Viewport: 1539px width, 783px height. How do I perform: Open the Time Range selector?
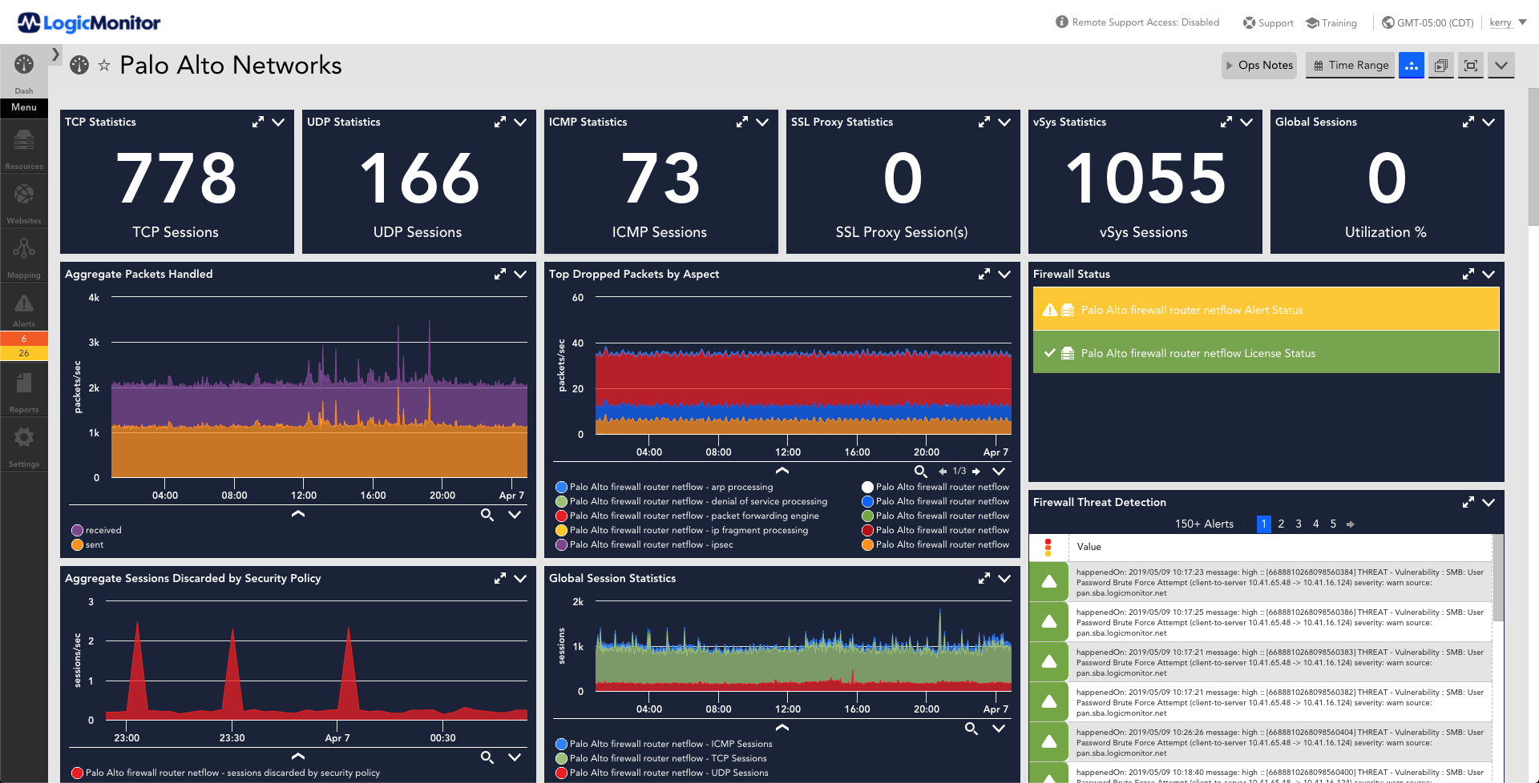pyautogui.click(x=1350, y=66)
